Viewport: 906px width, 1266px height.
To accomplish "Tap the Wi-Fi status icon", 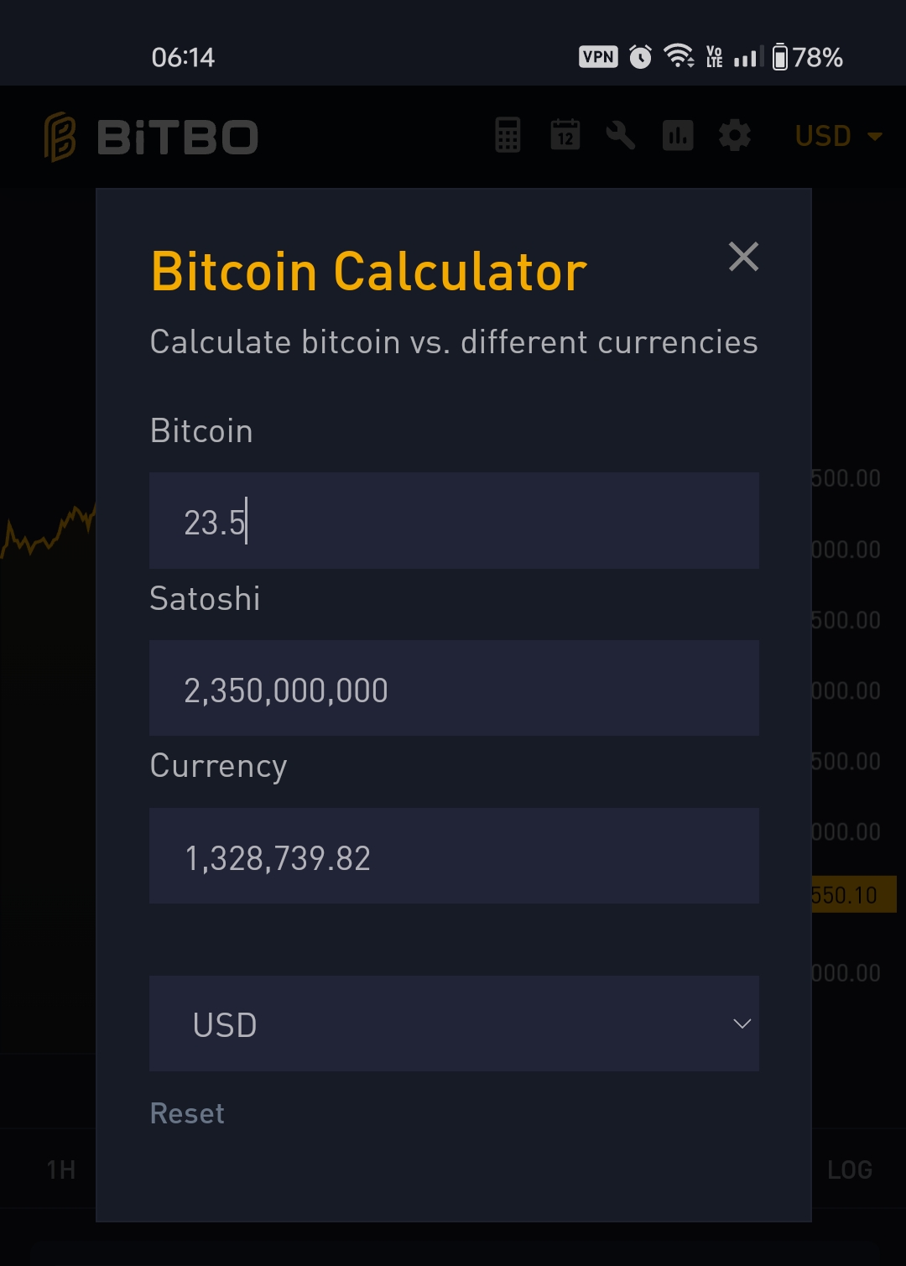I will [x=678, y=56].
